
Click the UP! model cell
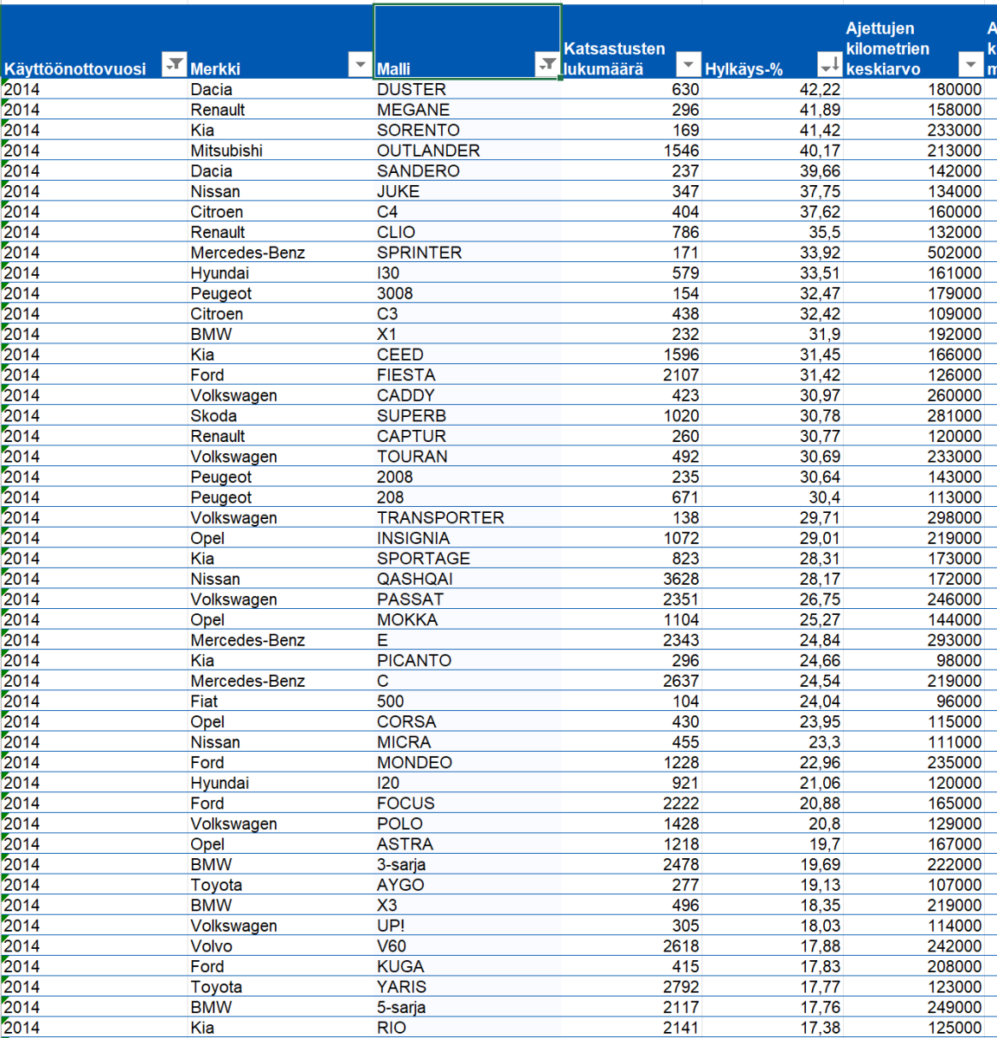pyautogui.click(x=467, y=926)
